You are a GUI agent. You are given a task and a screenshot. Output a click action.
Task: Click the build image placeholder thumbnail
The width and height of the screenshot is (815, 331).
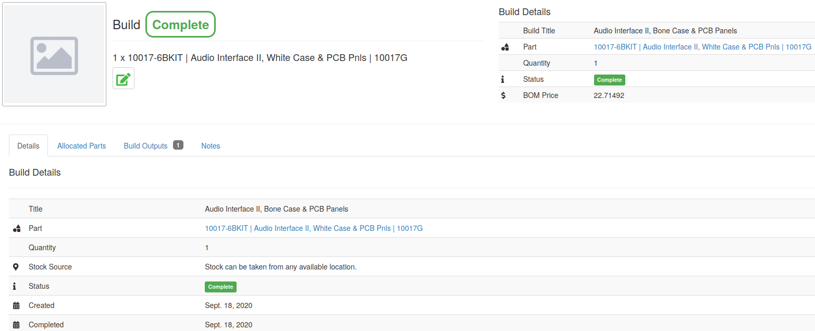(x=54, y=54)
